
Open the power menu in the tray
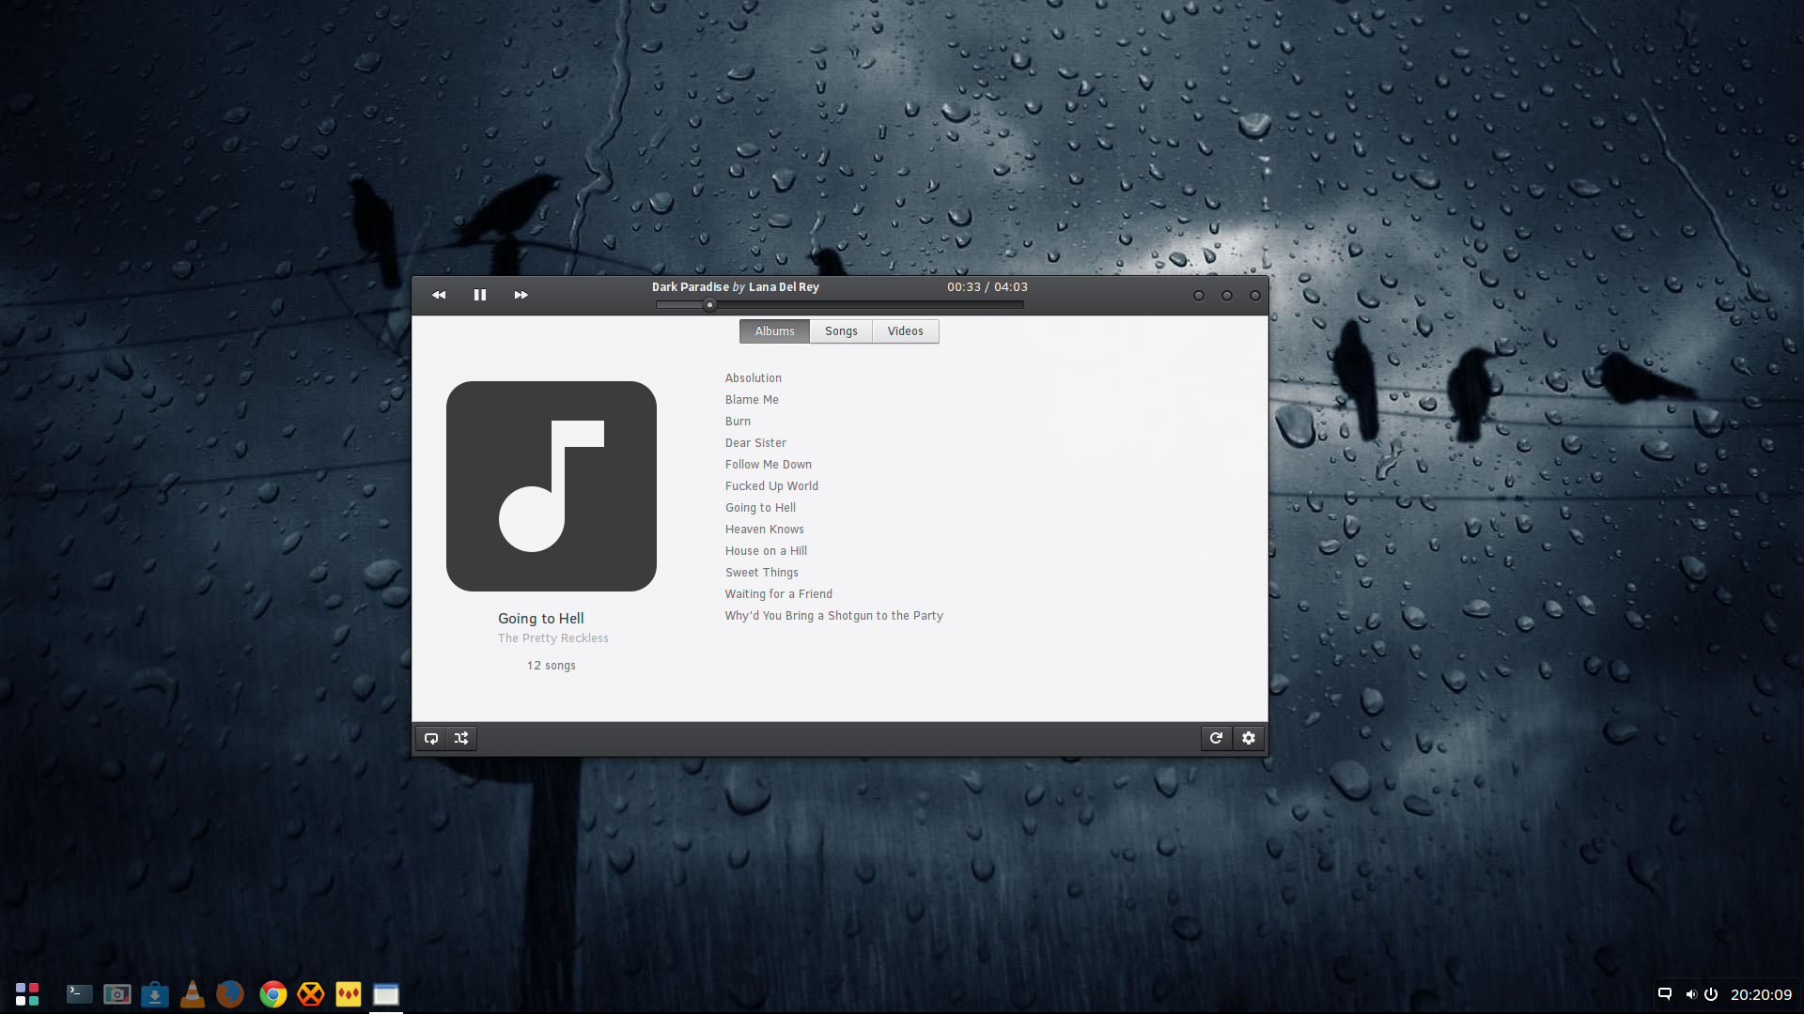1711,994
